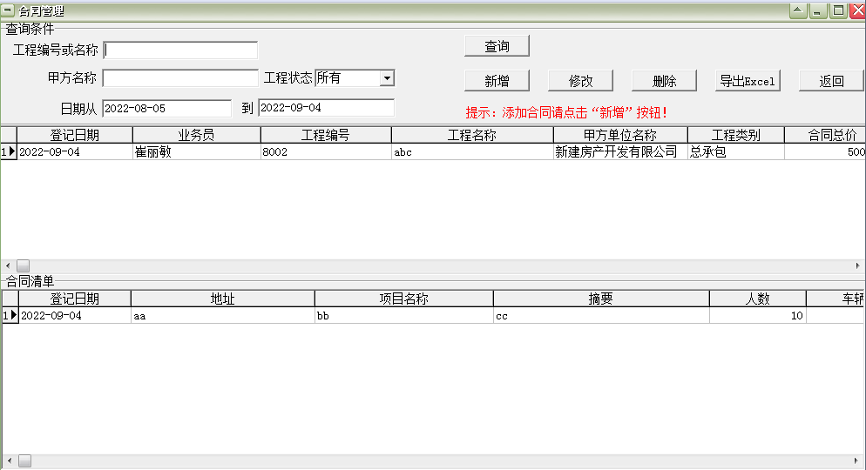The height and width of the screenshot is (470, 866).
Task: Open the 工程状态 dropdown
Action: point(387,78)
